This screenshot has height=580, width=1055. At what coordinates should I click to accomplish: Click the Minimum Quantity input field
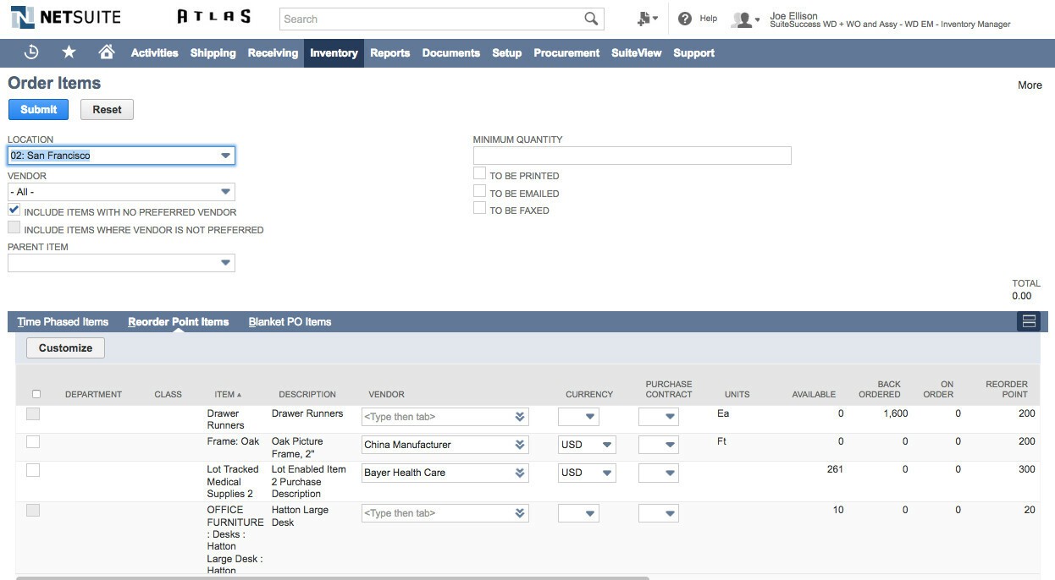[631, 155]
